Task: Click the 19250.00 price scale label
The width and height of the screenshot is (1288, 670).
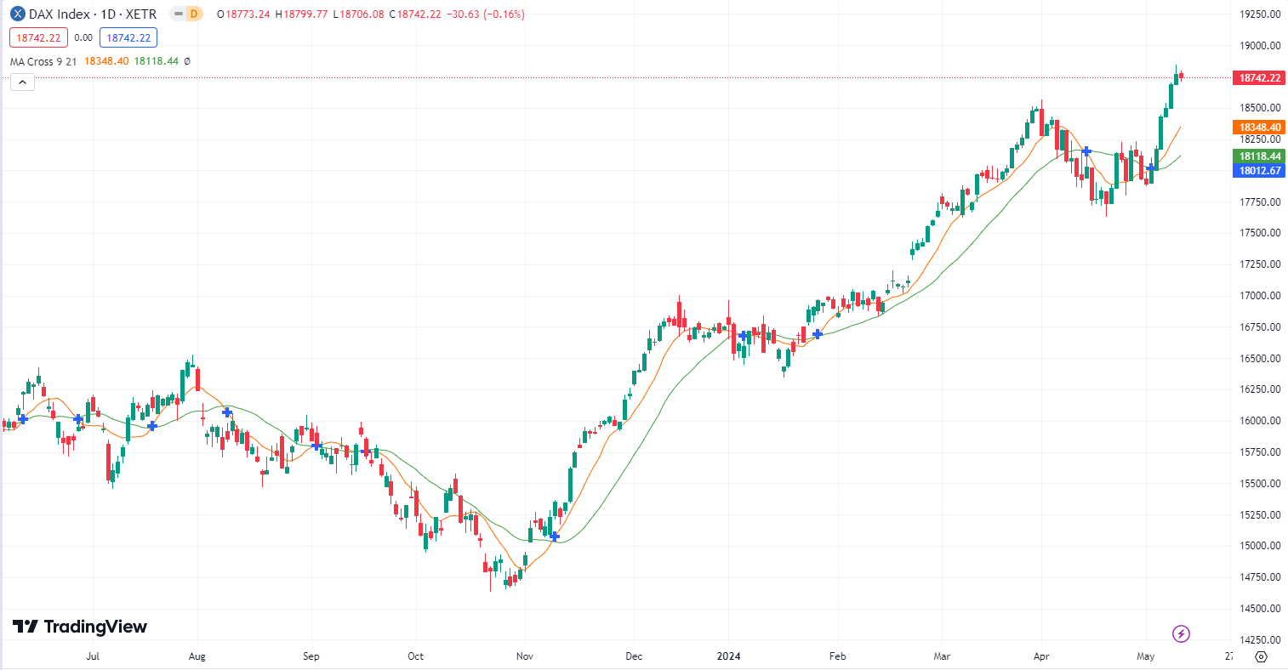Action: [x=1260, y=14]
